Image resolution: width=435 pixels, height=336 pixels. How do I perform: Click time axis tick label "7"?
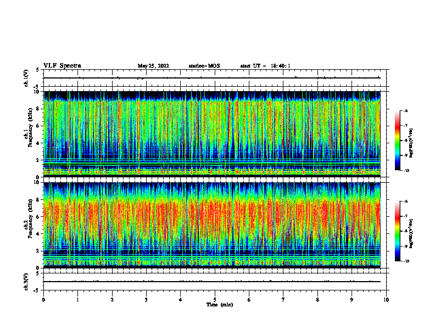point(283,300)
